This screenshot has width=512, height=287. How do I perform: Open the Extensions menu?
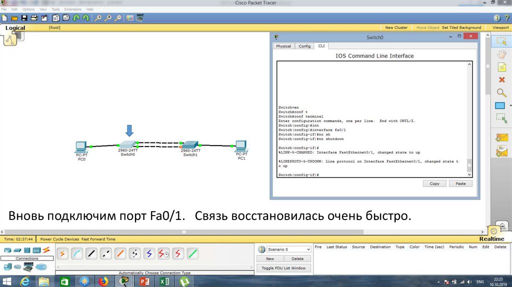pos(73,9)
